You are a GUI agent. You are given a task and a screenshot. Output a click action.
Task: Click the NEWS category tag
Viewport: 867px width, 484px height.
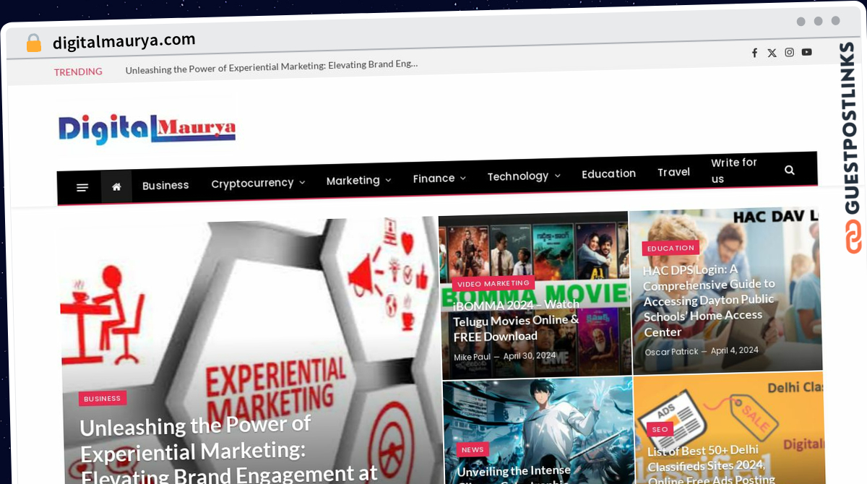pos(473,450)
